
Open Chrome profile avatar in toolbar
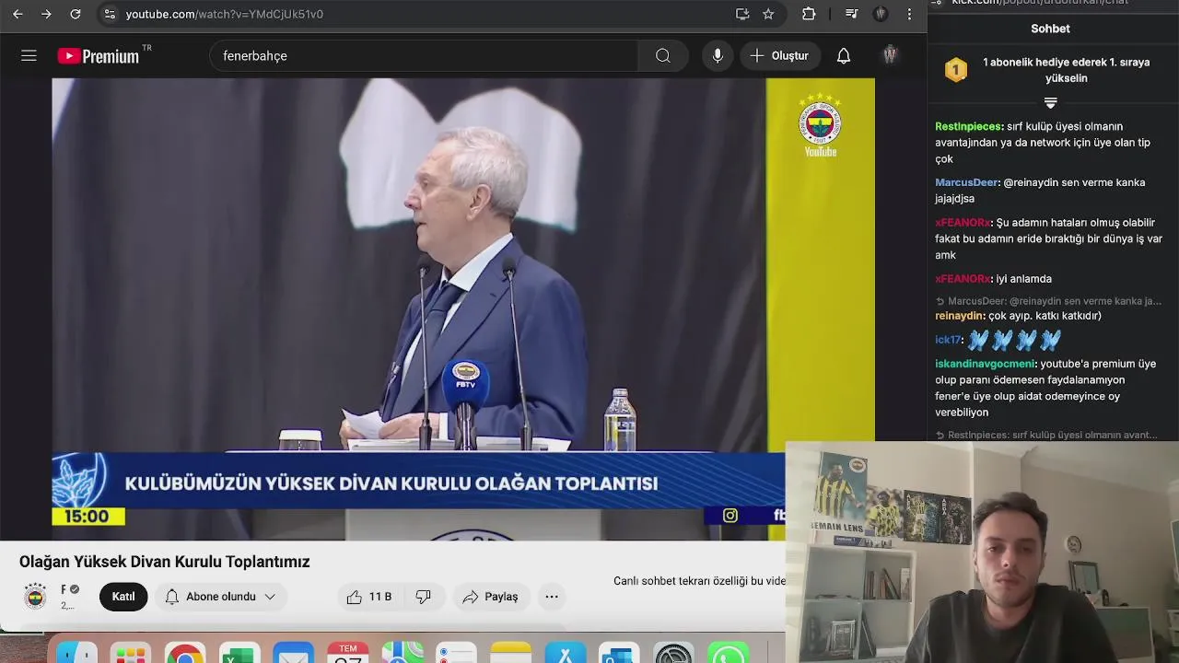tap(881, 14)
